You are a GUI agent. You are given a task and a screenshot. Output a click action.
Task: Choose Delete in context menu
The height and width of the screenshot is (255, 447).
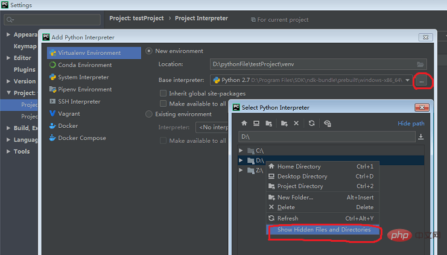click(322, 207)
